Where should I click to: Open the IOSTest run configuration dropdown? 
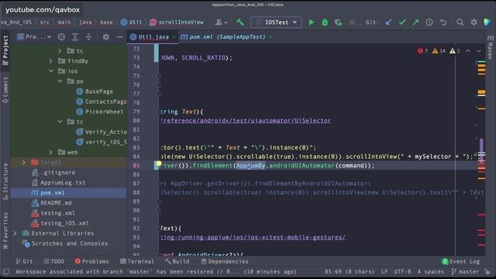pyautogui.click(x=276, y=22)
